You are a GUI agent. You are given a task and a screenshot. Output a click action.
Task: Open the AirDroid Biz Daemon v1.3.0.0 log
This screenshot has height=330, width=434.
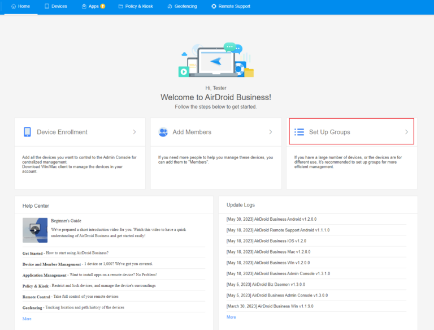[266, 284]
